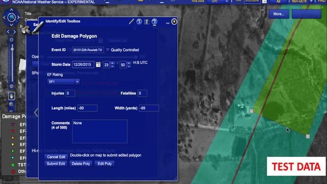Click the red Other legend marker
The width and height of the screenshot is (327, 184).
tap(13, 172)
